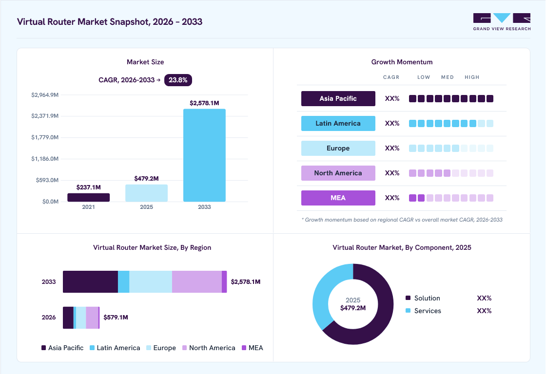This screenshot has height=374, width=546.
Task: Click Europe segment of 2033 bar
Action: pos(151,282)
